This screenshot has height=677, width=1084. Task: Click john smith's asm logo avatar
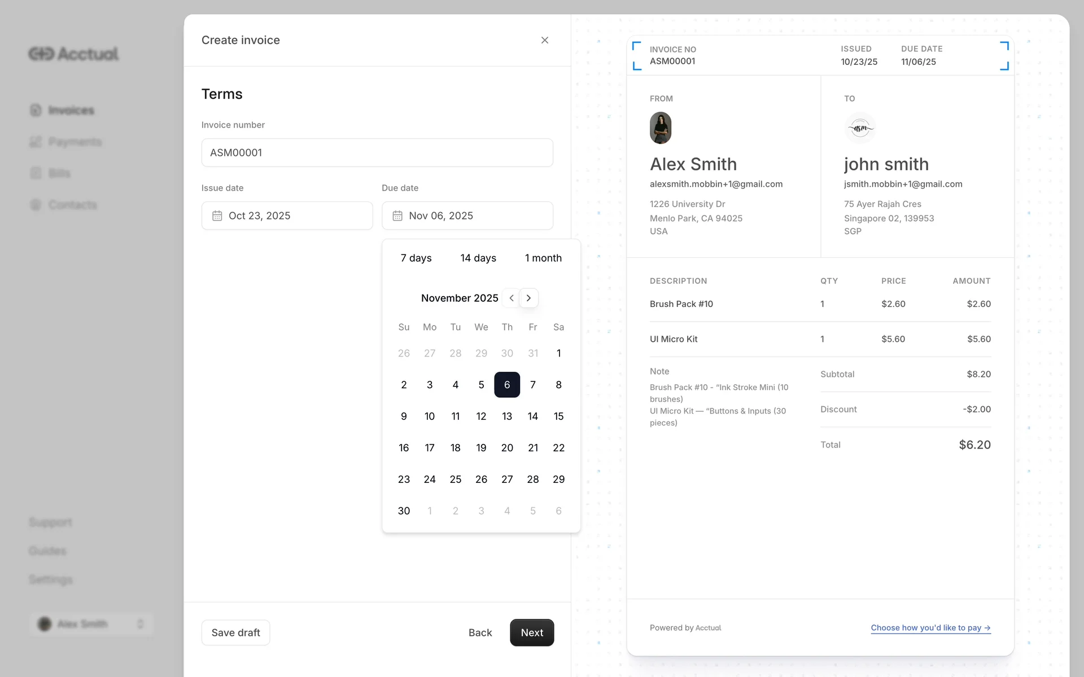click(860, 128)
